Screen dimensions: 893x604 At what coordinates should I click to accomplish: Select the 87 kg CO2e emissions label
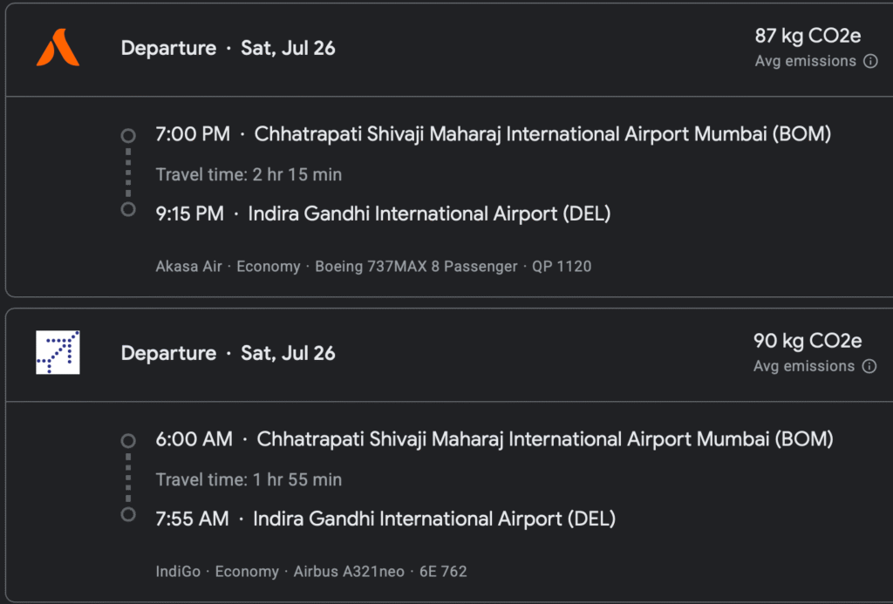tap(808, 35)
